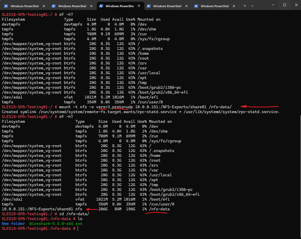Switch to the second Windows PowerShell tab
301x239 pixels.
pos(72,6)
